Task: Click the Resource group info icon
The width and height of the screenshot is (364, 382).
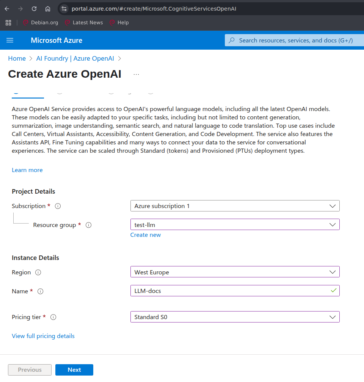Action: [89, 225]
